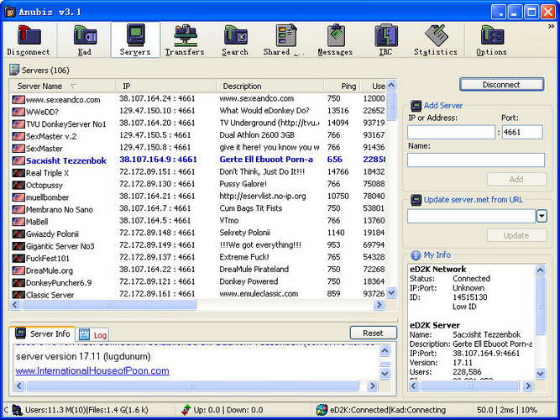Viewport: 560px width, 420px height.
Task: Click the Disconnect toolbar icon
Action: pos(29,35)
